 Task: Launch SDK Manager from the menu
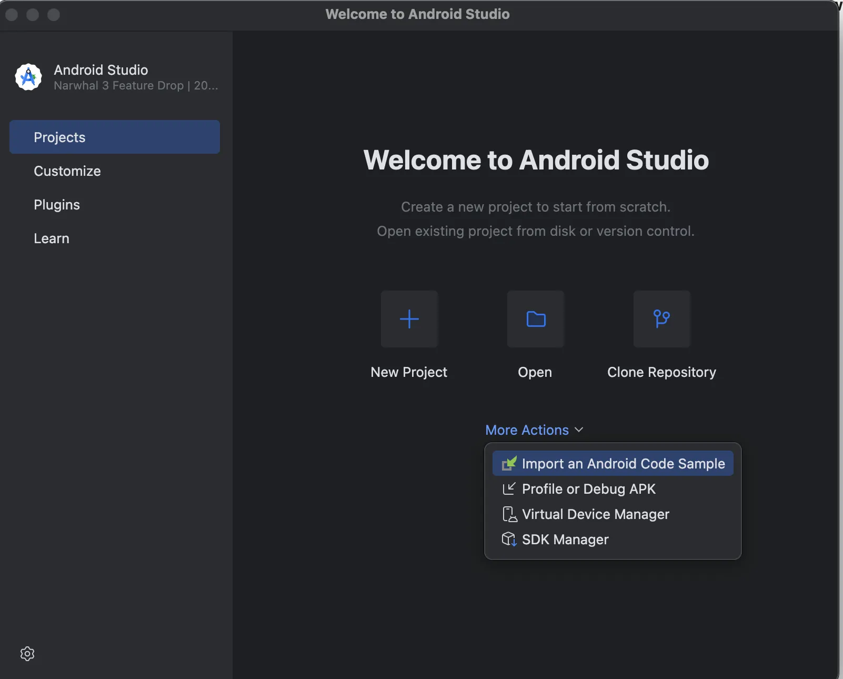(613, 539)
